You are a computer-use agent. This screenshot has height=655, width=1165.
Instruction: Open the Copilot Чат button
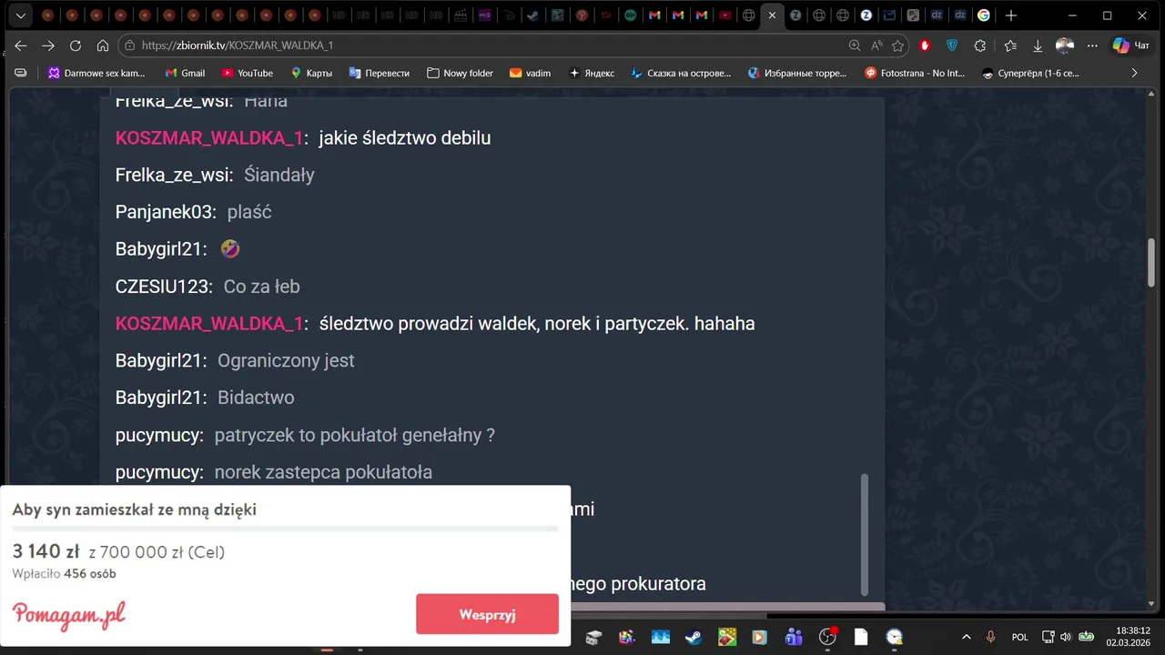pos(1133,45)
